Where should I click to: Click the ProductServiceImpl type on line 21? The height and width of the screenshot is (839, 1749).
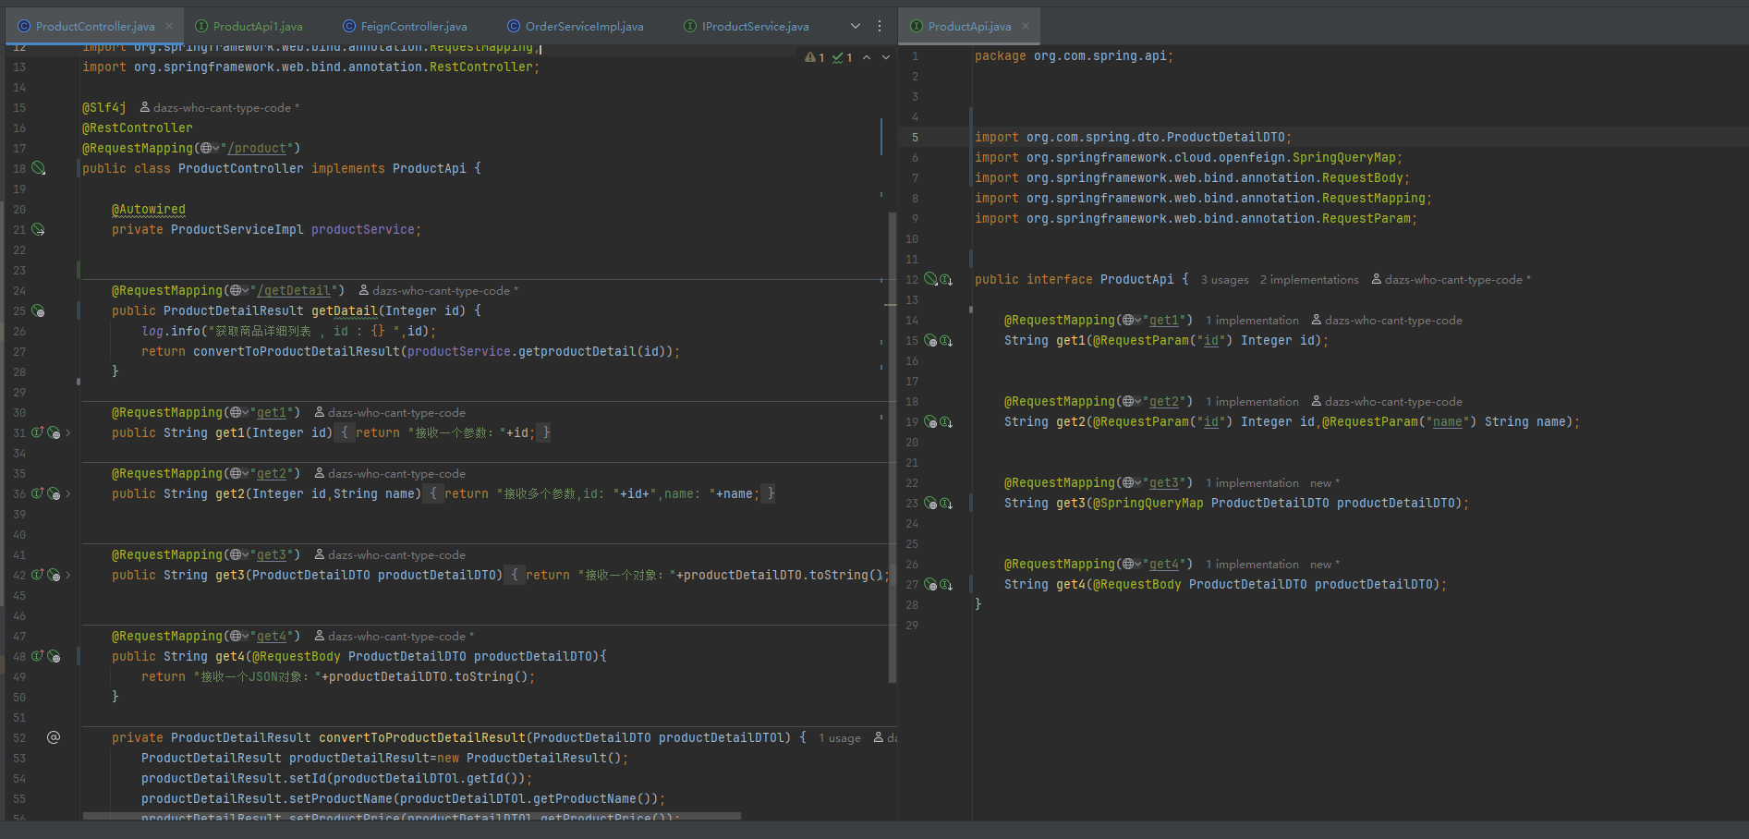pos(237,229)
